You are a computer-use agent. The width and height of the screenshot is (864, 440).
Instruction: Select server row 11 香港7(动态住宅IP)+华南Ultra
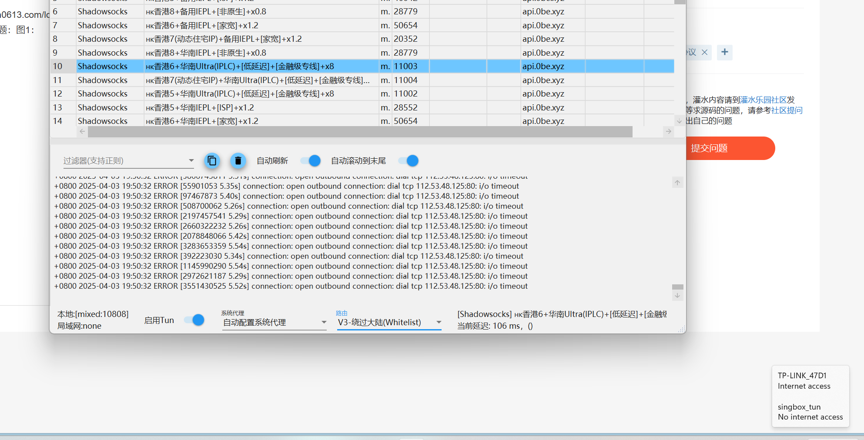coord(362,80)
